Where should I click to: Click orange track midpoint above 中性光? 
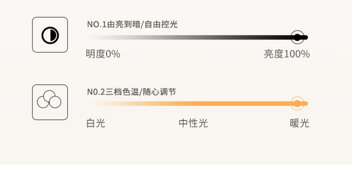193,103
